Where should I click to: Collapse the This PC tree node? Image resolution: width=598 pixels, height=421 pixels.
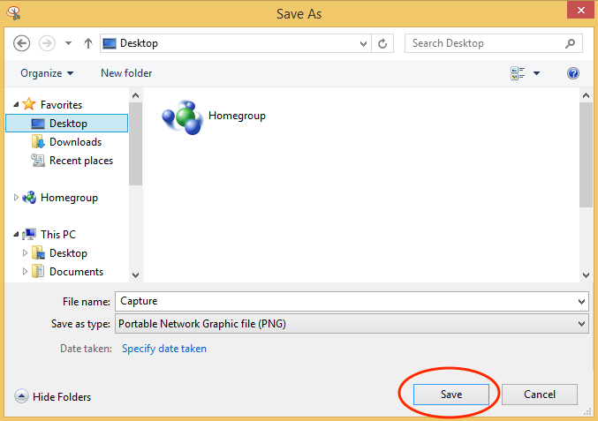point(16,235)
